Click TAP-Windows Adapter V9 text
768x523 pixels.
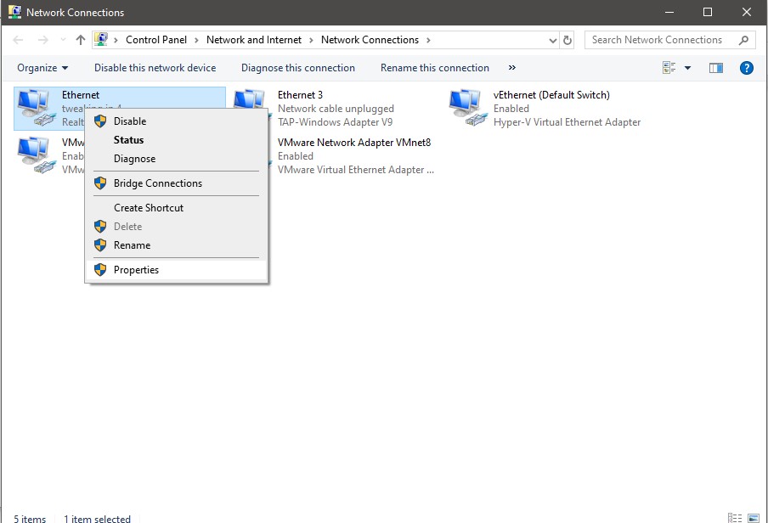point(335,122)
